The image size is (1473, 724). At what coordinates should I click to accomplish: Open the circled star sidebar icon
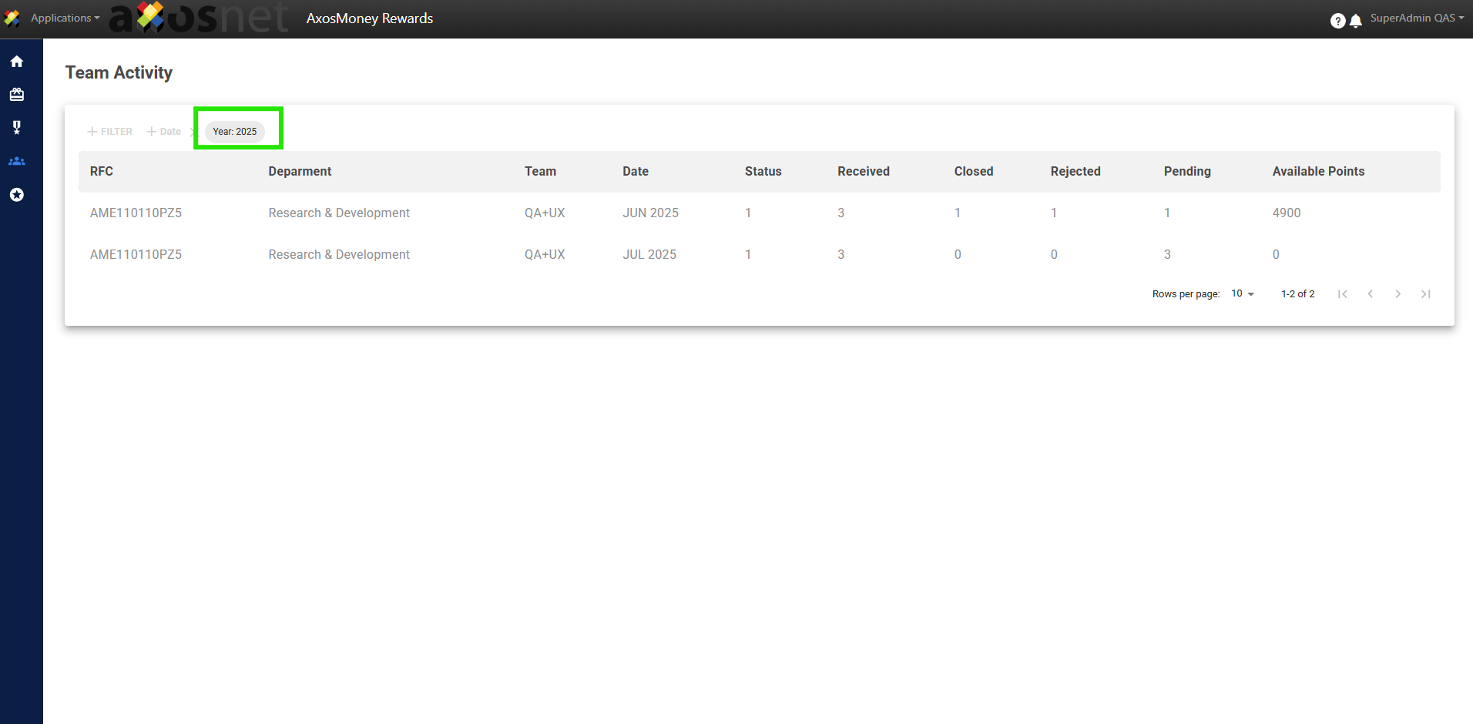pos(17,195)
